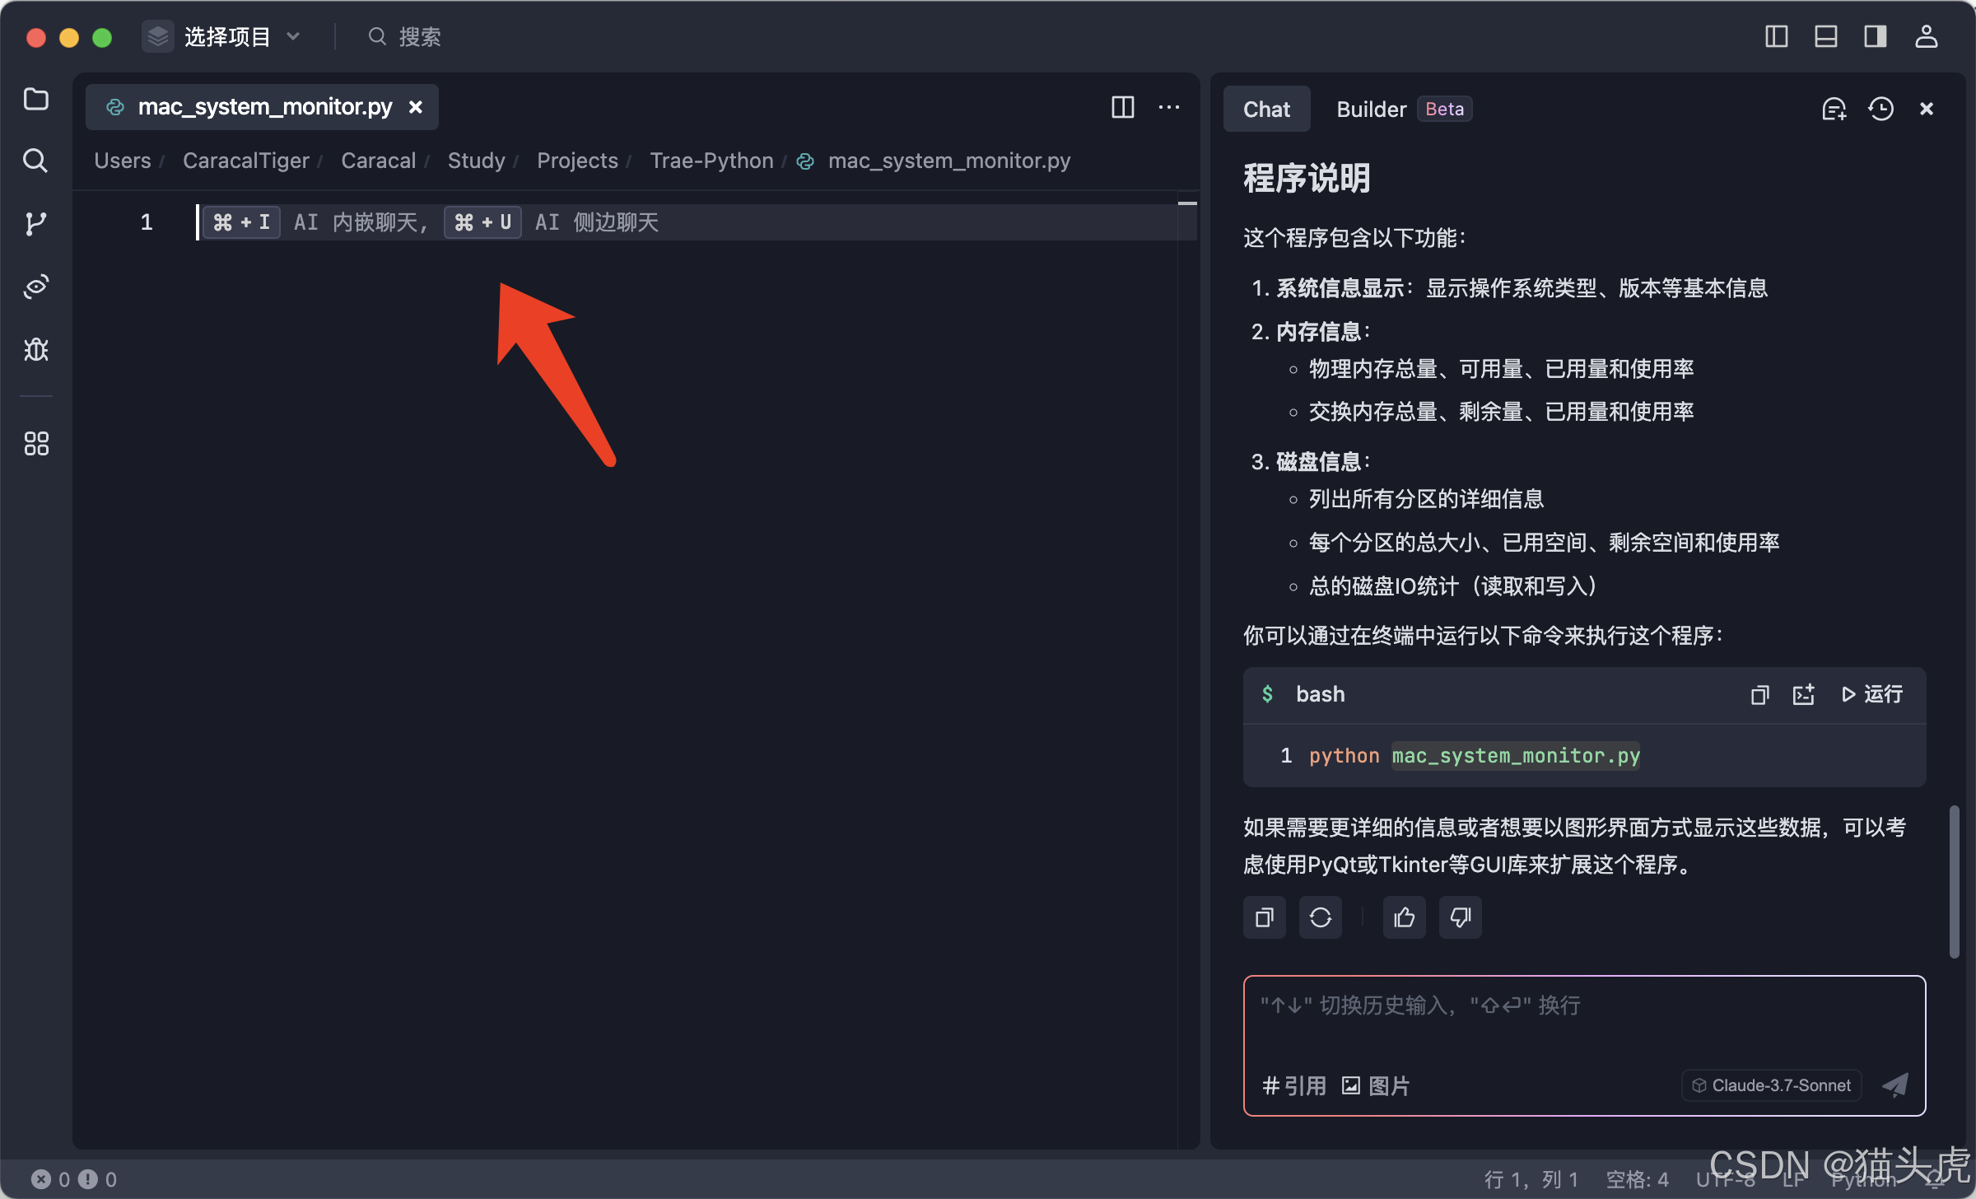
Task: Regenerate the chat response
Action: tap(1321, 917)
